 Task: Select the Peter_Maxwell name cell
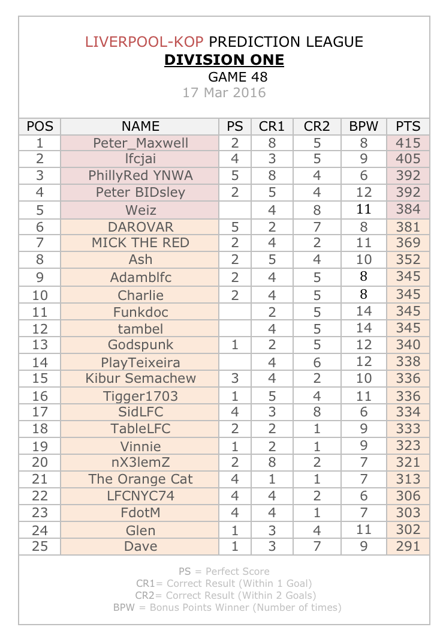pos(140,143)
